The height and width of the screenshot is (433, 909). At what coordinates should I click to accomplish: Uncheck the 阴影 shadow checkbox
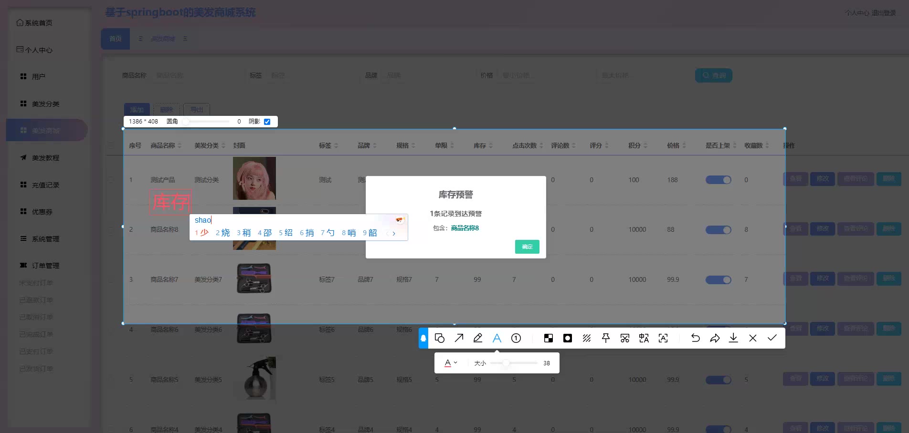click(x=267, y=122)
